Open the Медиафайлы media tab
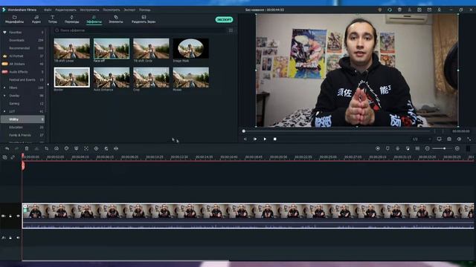 pos(14,19)
